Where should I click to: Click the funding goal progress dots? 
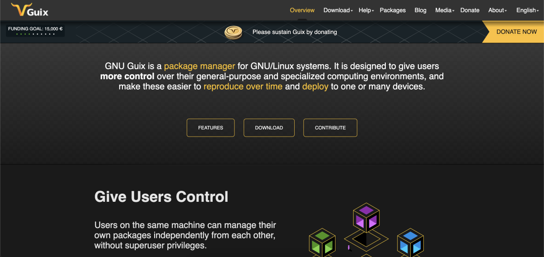tap(35, 34)
